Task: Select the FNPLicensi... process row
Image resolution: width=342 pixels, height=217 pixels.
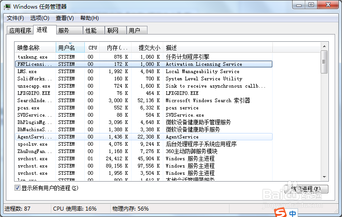Action: (x=144, y=64)
